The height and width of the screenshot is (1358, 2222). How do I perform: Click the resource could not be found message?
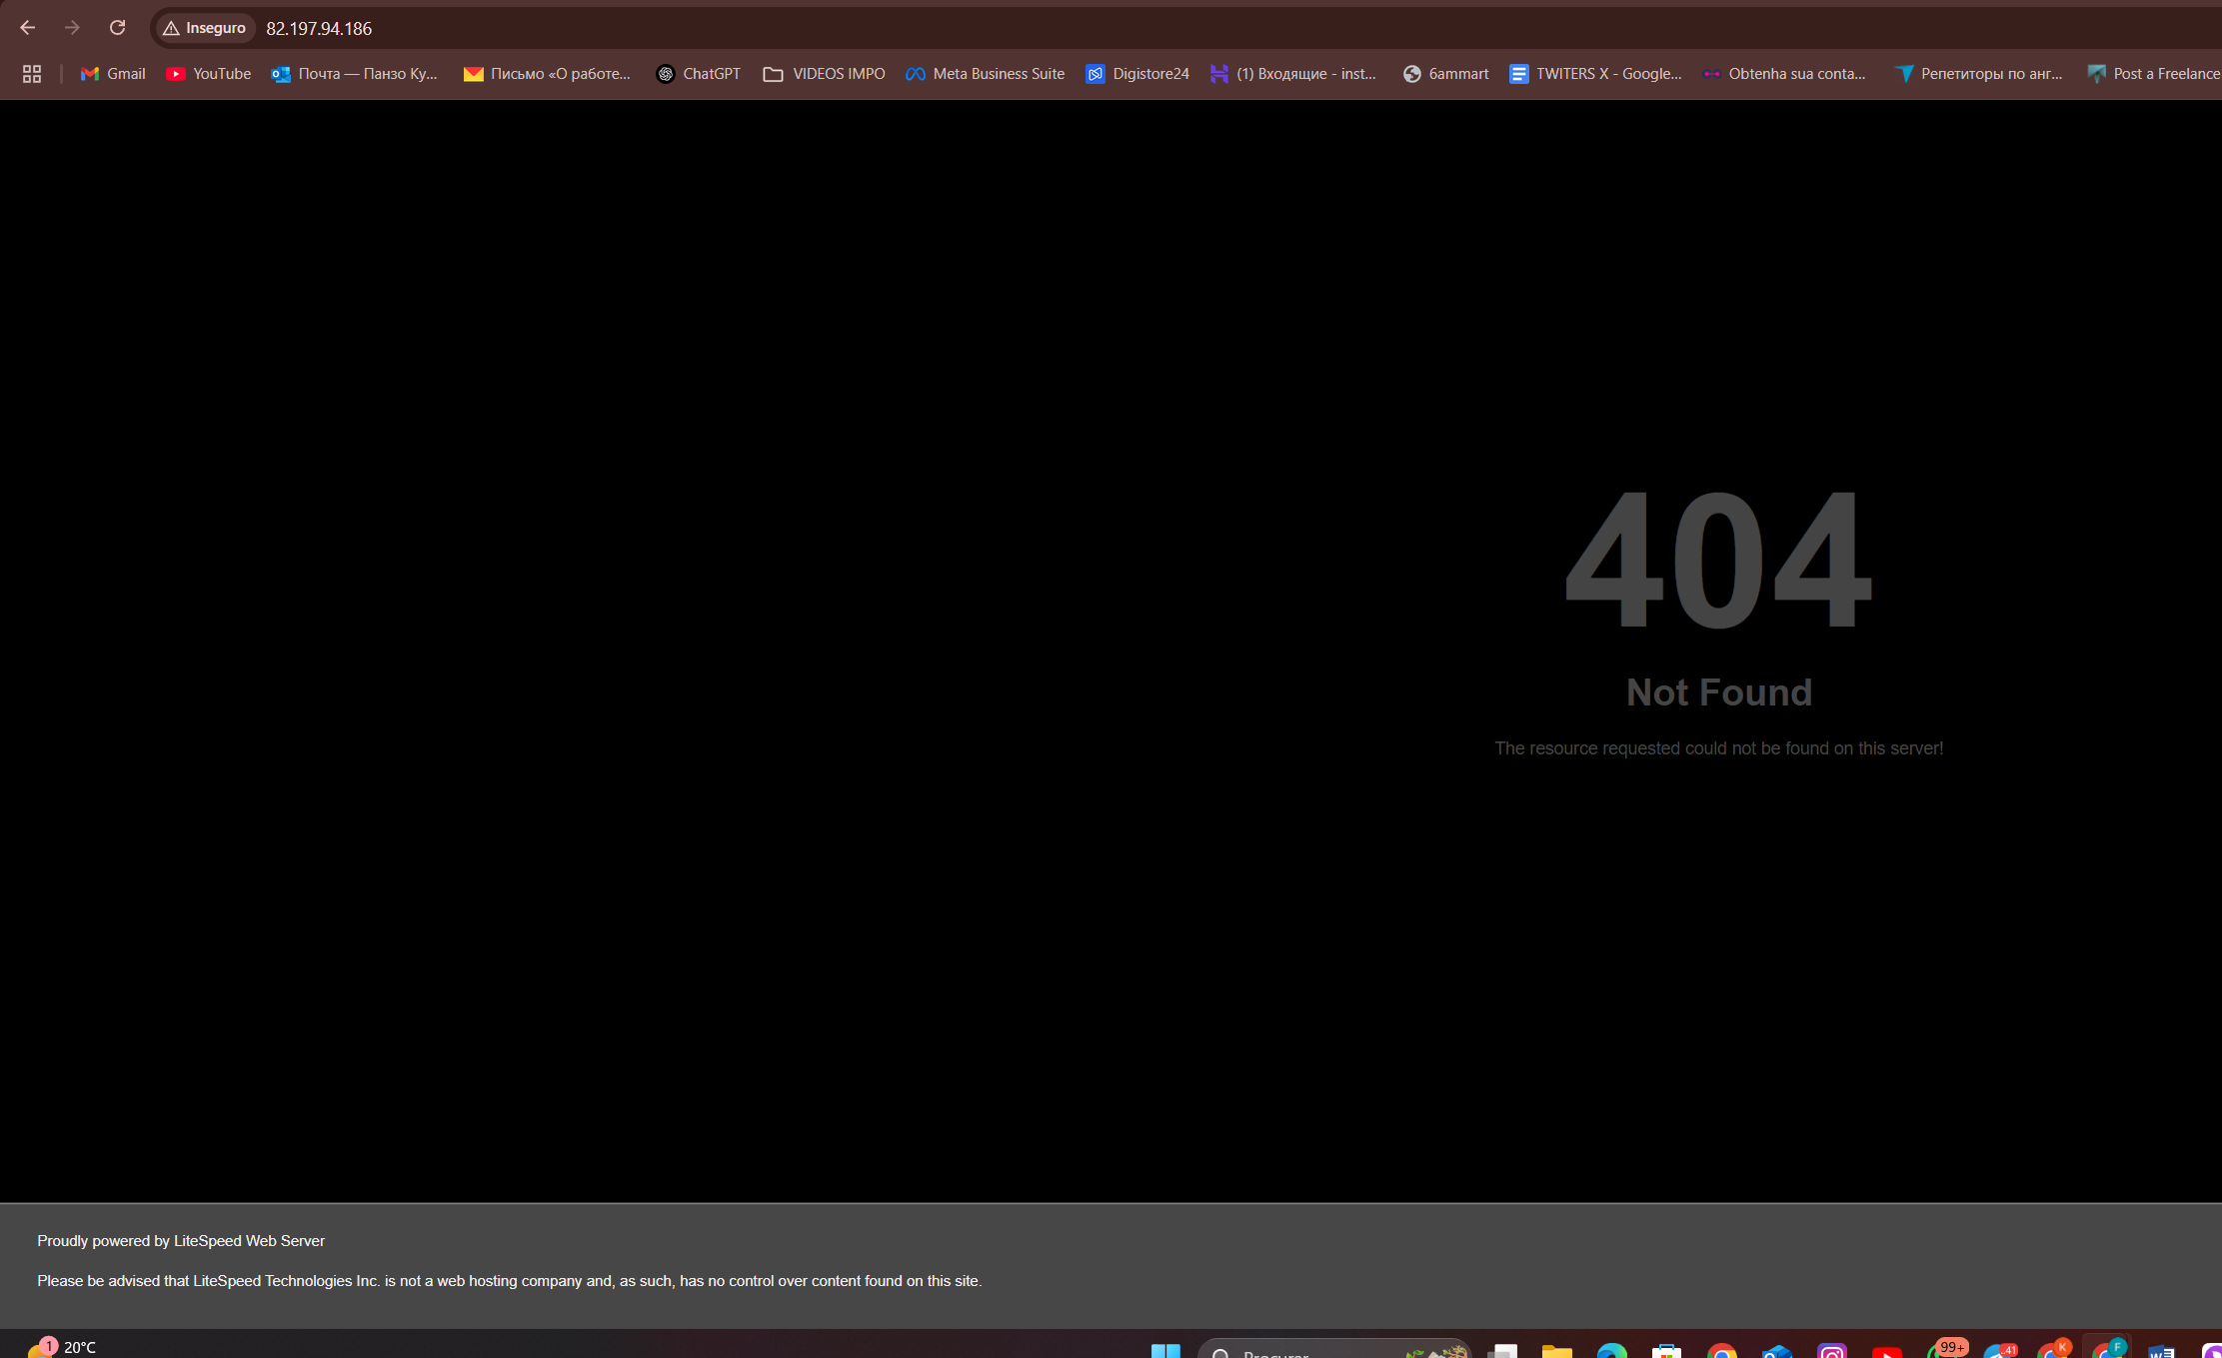[x=1719, y=748]
